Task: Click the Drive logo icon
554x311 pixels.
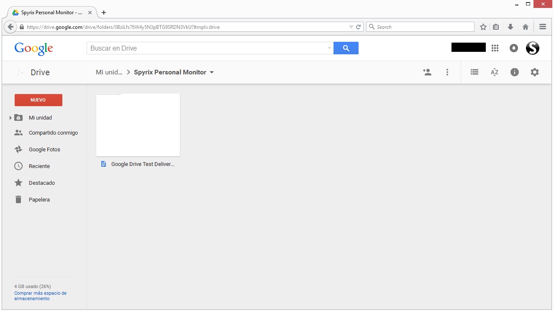Action: coord(20,72)
